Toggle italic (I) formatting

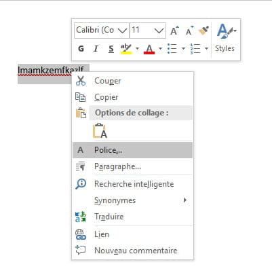[x=96, y=49]
